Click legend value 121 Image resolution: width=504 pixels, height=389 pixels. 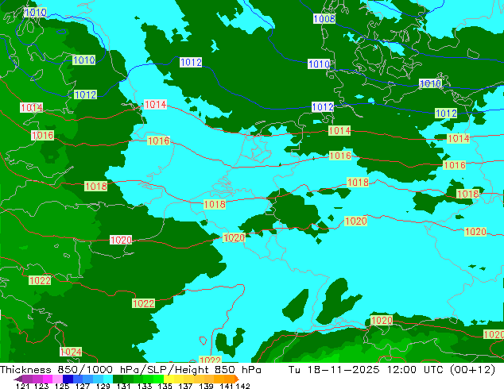click(x=22, y=386)
